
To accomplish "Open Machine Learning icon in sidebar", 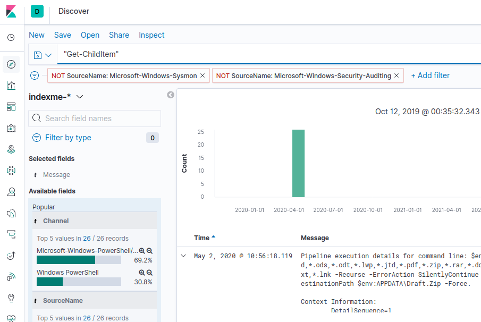I will pos(11,171).
